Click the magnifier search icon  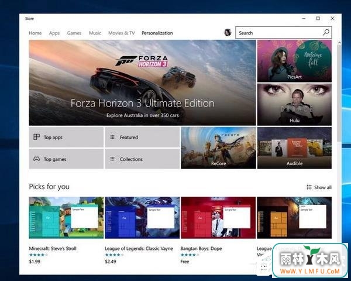coord(326,33)
